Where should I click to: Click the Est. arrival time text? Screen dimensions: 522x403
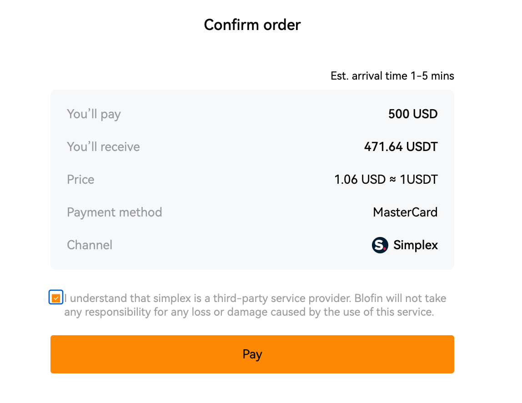(x=392, y=76)
